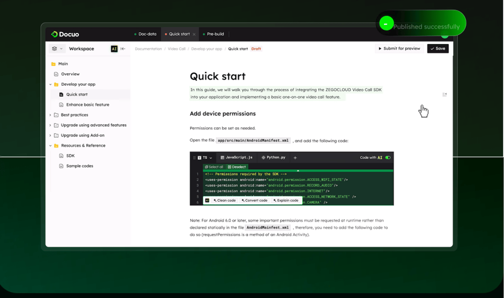Click the AI icon in code toolbar
Image resolution: width=504 pixels, height=298 pixels.
pos(207,201)
